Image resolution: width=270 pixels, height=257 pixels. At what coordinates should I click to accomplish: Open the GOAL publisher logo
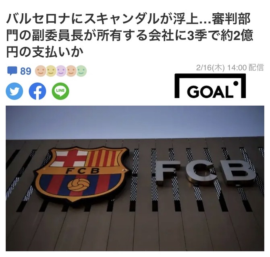click(x=210, y=86)
